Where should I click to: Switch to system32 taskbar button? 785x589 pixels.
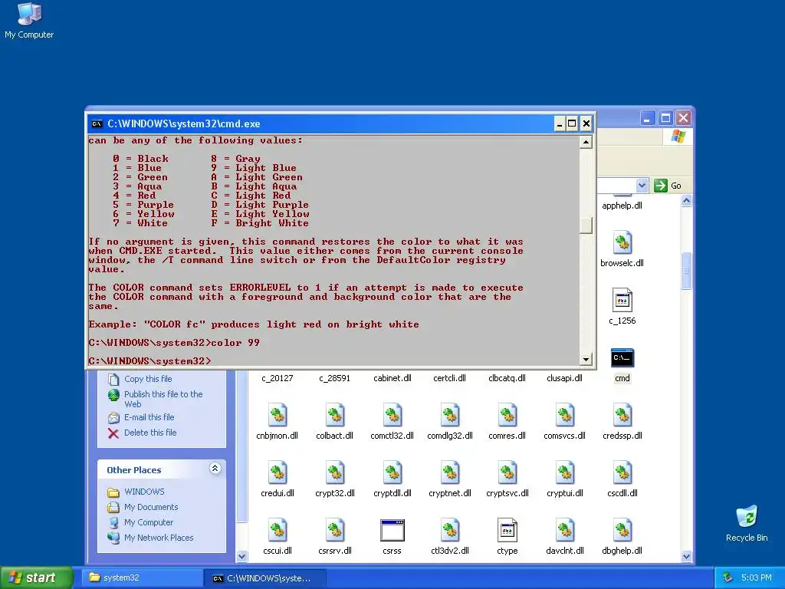[x=142, y=577]
